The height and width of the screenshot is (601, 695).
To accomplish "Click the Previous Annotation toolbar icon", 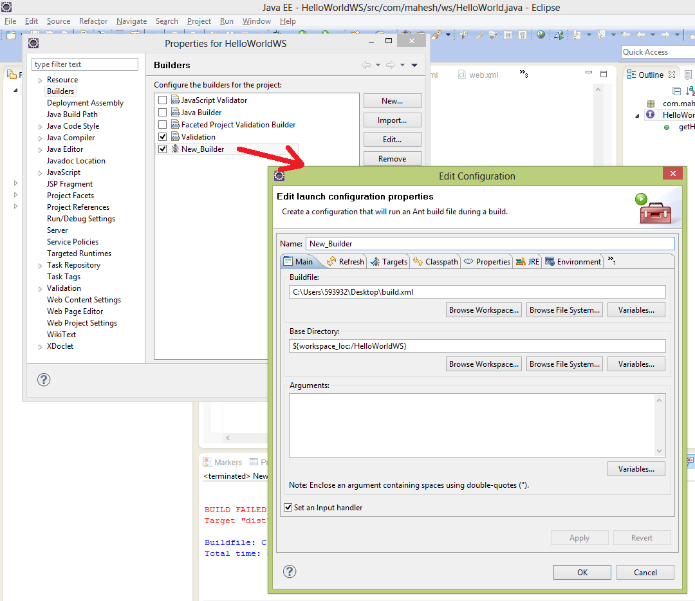I will (602, 35).
